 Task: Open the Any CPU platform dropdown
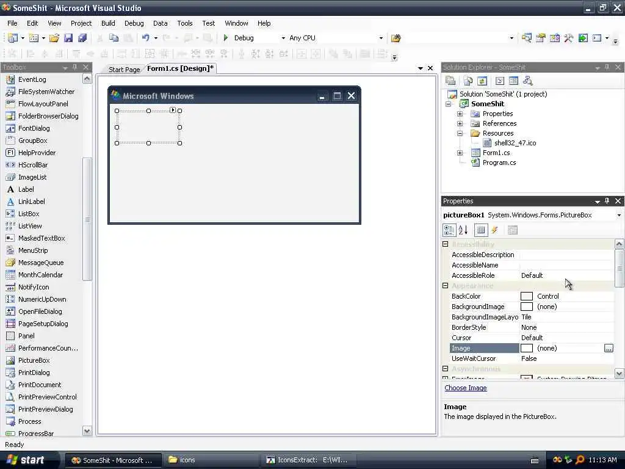click(381, 38)
